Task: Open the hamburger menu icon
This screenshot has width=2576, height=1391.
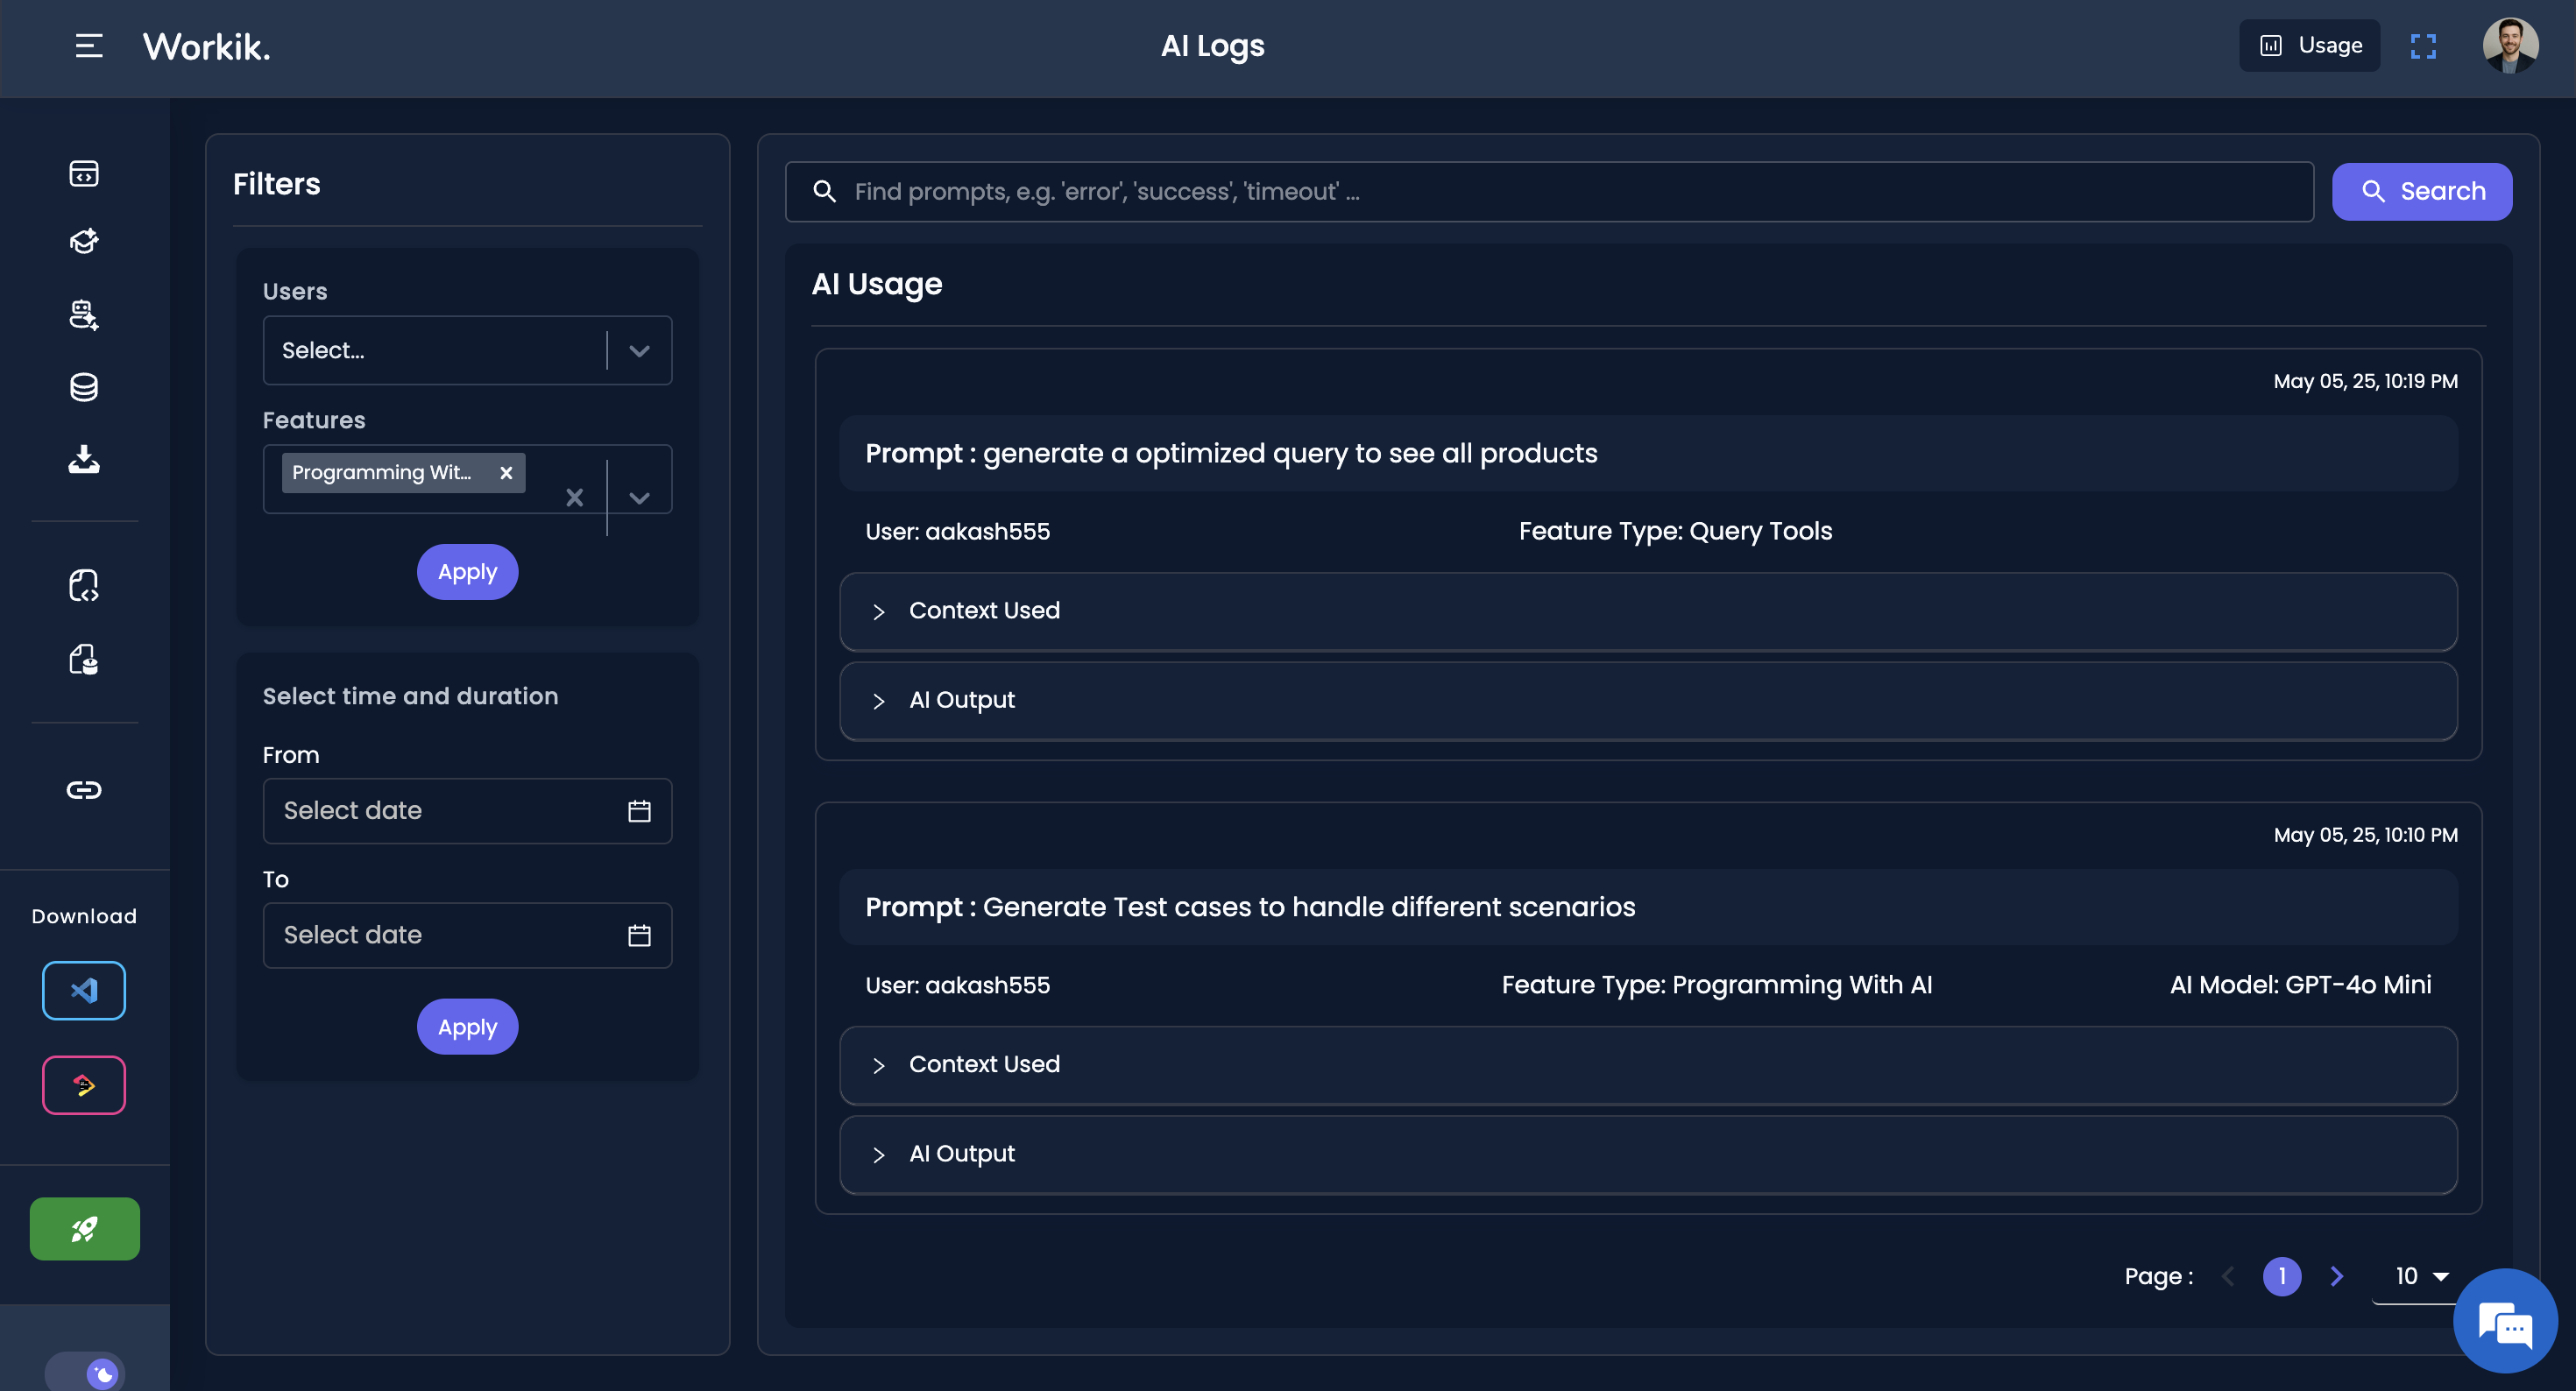Action: click(x=89, y=46)
